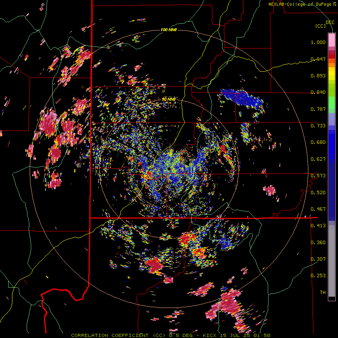Image resolution: width=338 pixels, height=338 pixels.
Task: Click the 0.840 scale label
Action: point(318,92)
